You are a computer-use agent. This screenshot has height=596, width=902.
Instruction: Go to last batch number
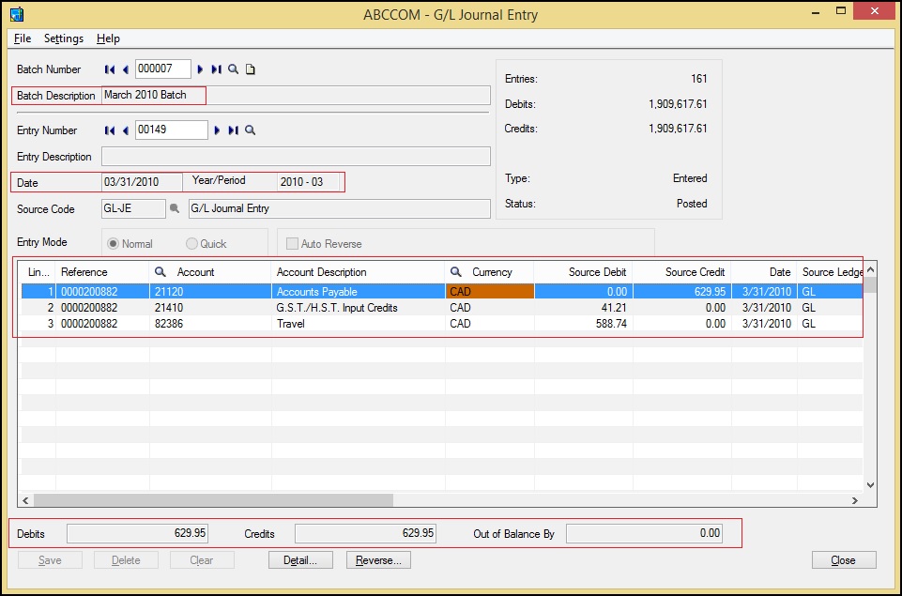(x=216, y=69)
